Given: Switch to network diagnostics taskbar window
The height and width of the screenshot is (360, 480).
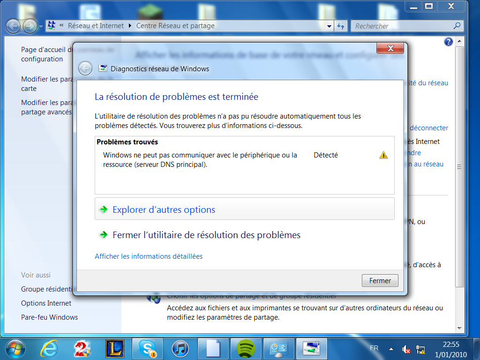Looking at the screenshot, I should (311, 349).
